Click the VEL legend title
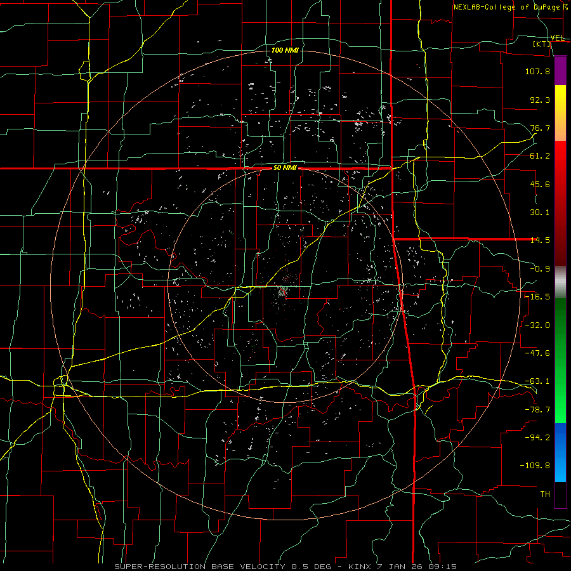 pos(557,38)
